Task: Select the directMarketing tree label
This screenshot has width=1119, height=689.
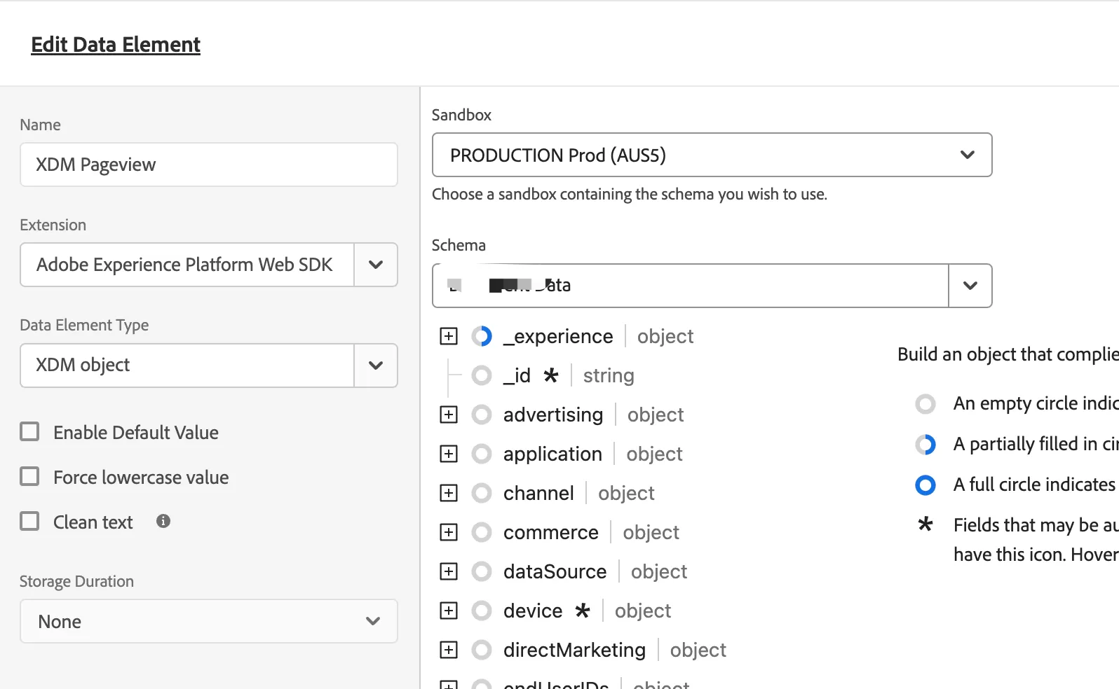Action: (574, 650)
